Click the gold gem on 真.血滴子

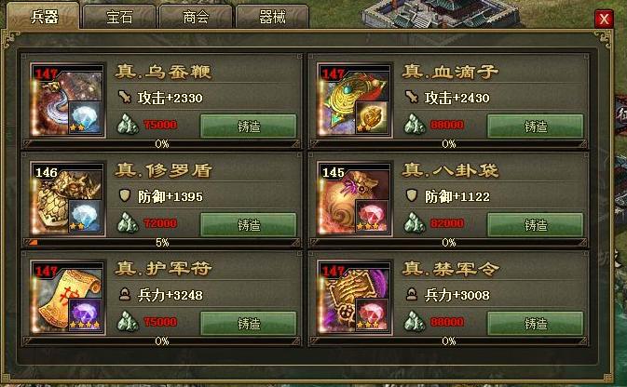coord(372,117)
